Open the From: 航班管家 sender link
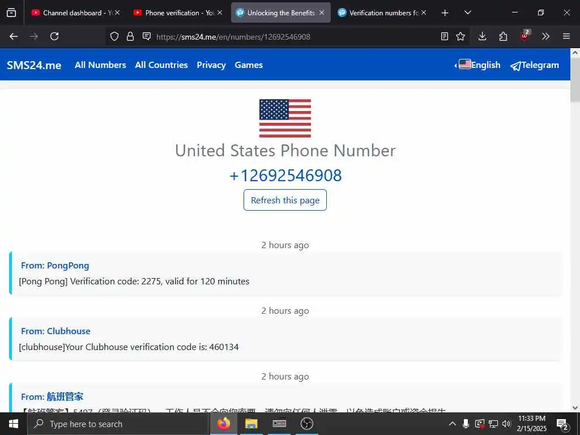The width and height of the screenshot is (580, 435). pos(52,397)
